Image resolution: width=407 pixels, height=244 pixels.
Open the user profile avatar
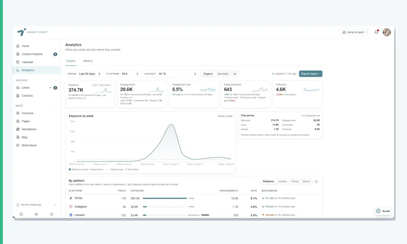[x=387, y=32]
